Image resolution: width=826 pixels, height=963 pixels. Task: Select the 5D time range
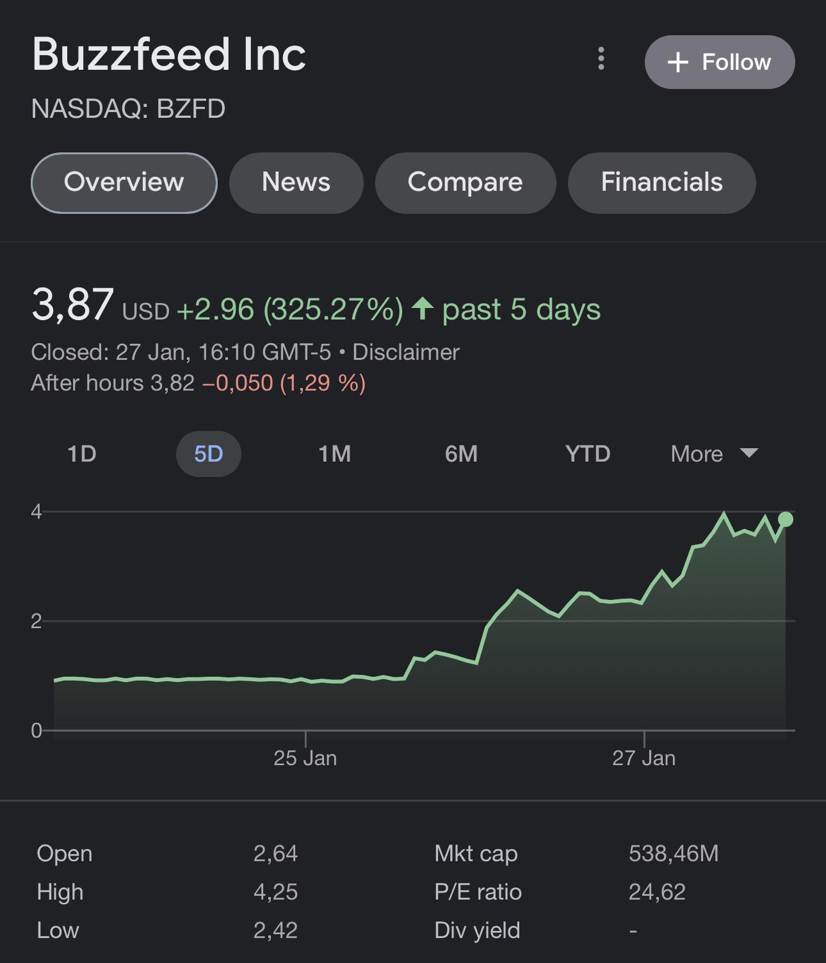208,454
